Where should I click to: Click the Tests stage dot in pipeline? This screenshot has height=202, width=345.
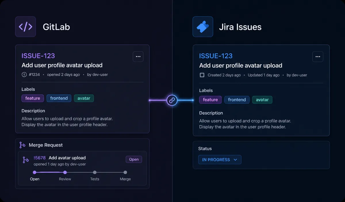click(x=95, y=172)
